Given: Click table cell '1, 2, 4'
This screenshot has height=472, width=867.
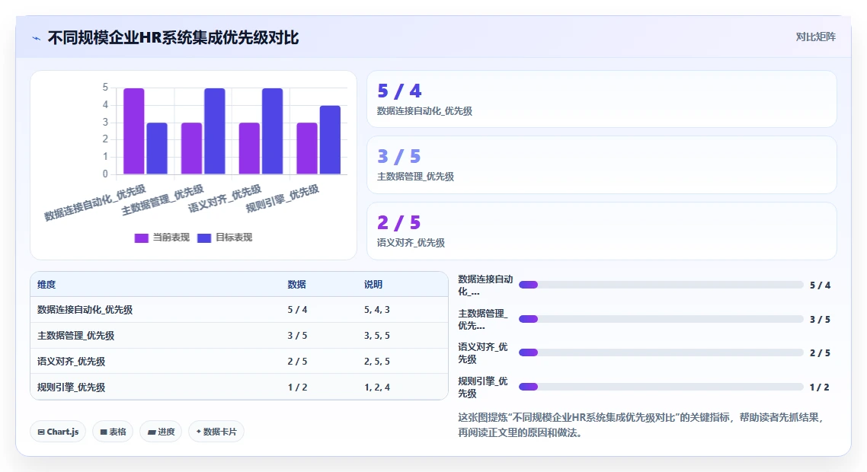Looking at the screenshot, I should pos(376,387).
